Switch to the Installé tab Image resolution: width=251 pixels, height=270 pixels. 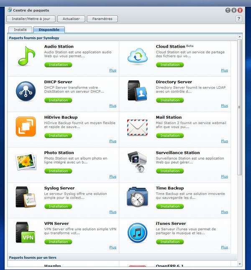[20, 30]
